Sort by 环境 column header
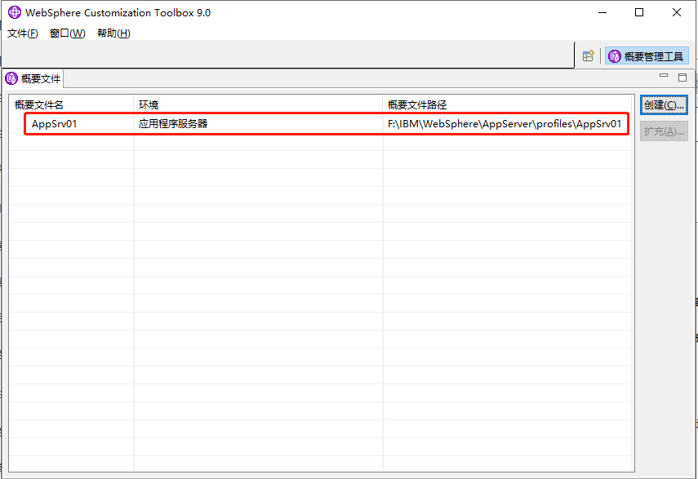Image resolution: width=698 pixels, height=479 pixels. pyautogui.click(x=258, y=104)
